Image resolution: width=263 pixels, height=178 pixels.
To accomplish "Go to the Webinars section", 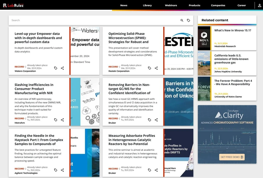I will [171, 5].
